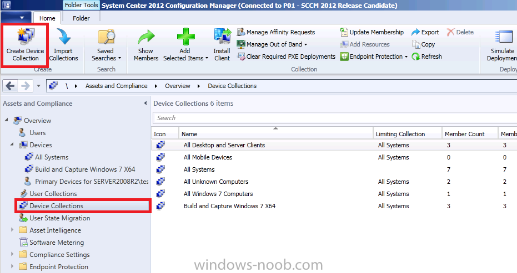Click the Simulate Deployment icon
The height and width of the screenshot is (273, 517).
click(x=504, y=37)
